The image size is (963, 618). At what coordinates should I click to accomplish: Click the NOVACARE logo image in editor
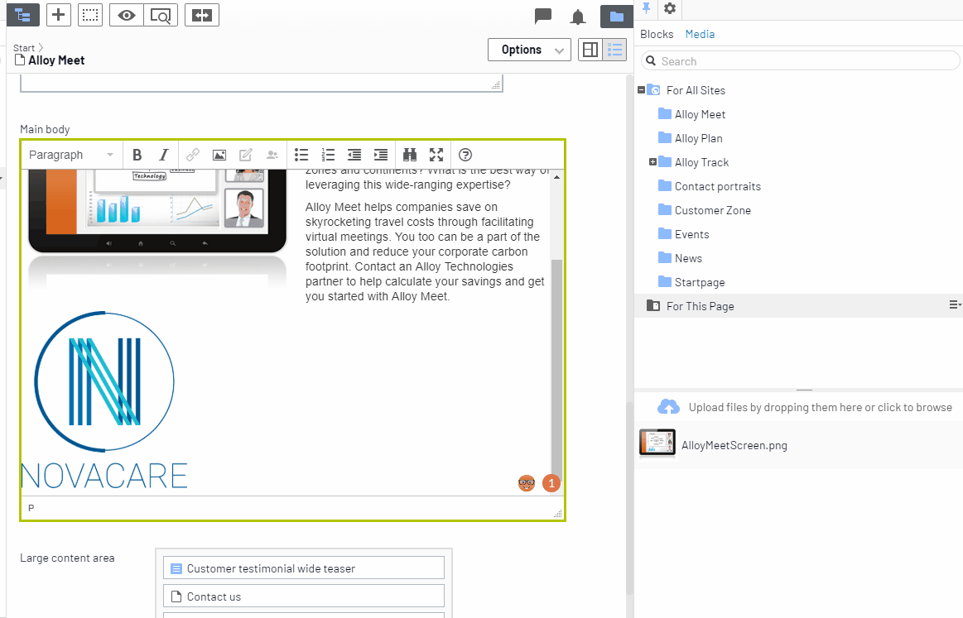coord(104,400)
